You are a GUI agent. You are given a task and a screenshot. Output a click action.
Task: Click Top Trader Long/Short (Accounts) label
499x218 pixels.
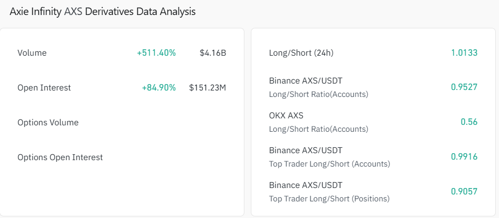click(x=330, y=164)
